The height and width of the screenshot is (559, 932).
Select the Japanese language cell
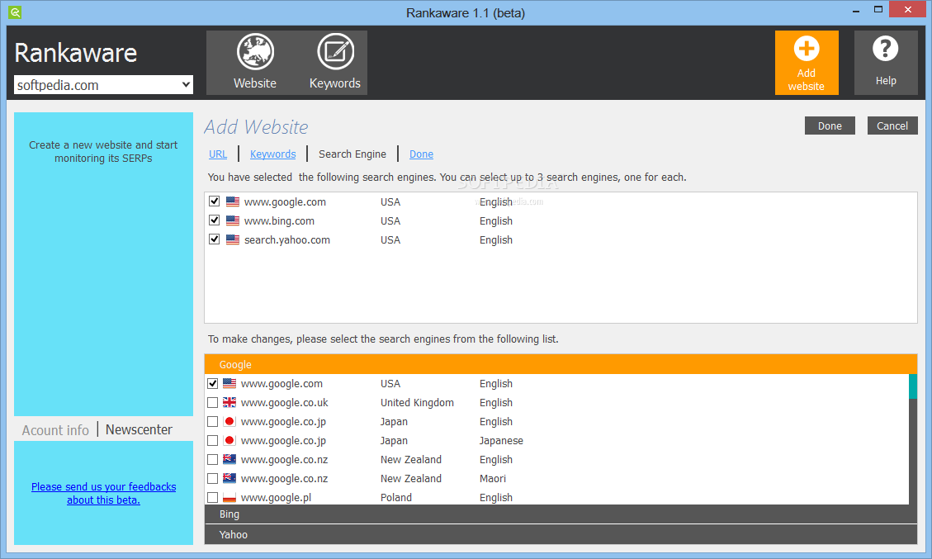(501, 441)
